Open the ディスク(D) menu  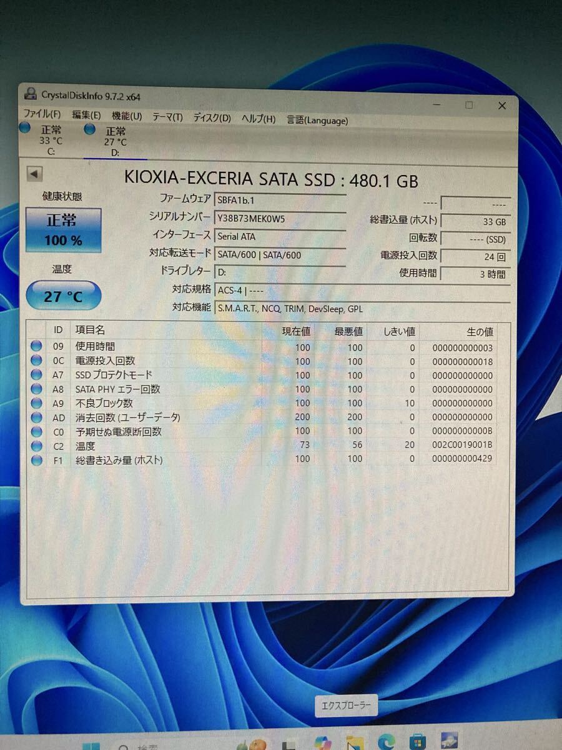tap(212, 117)
